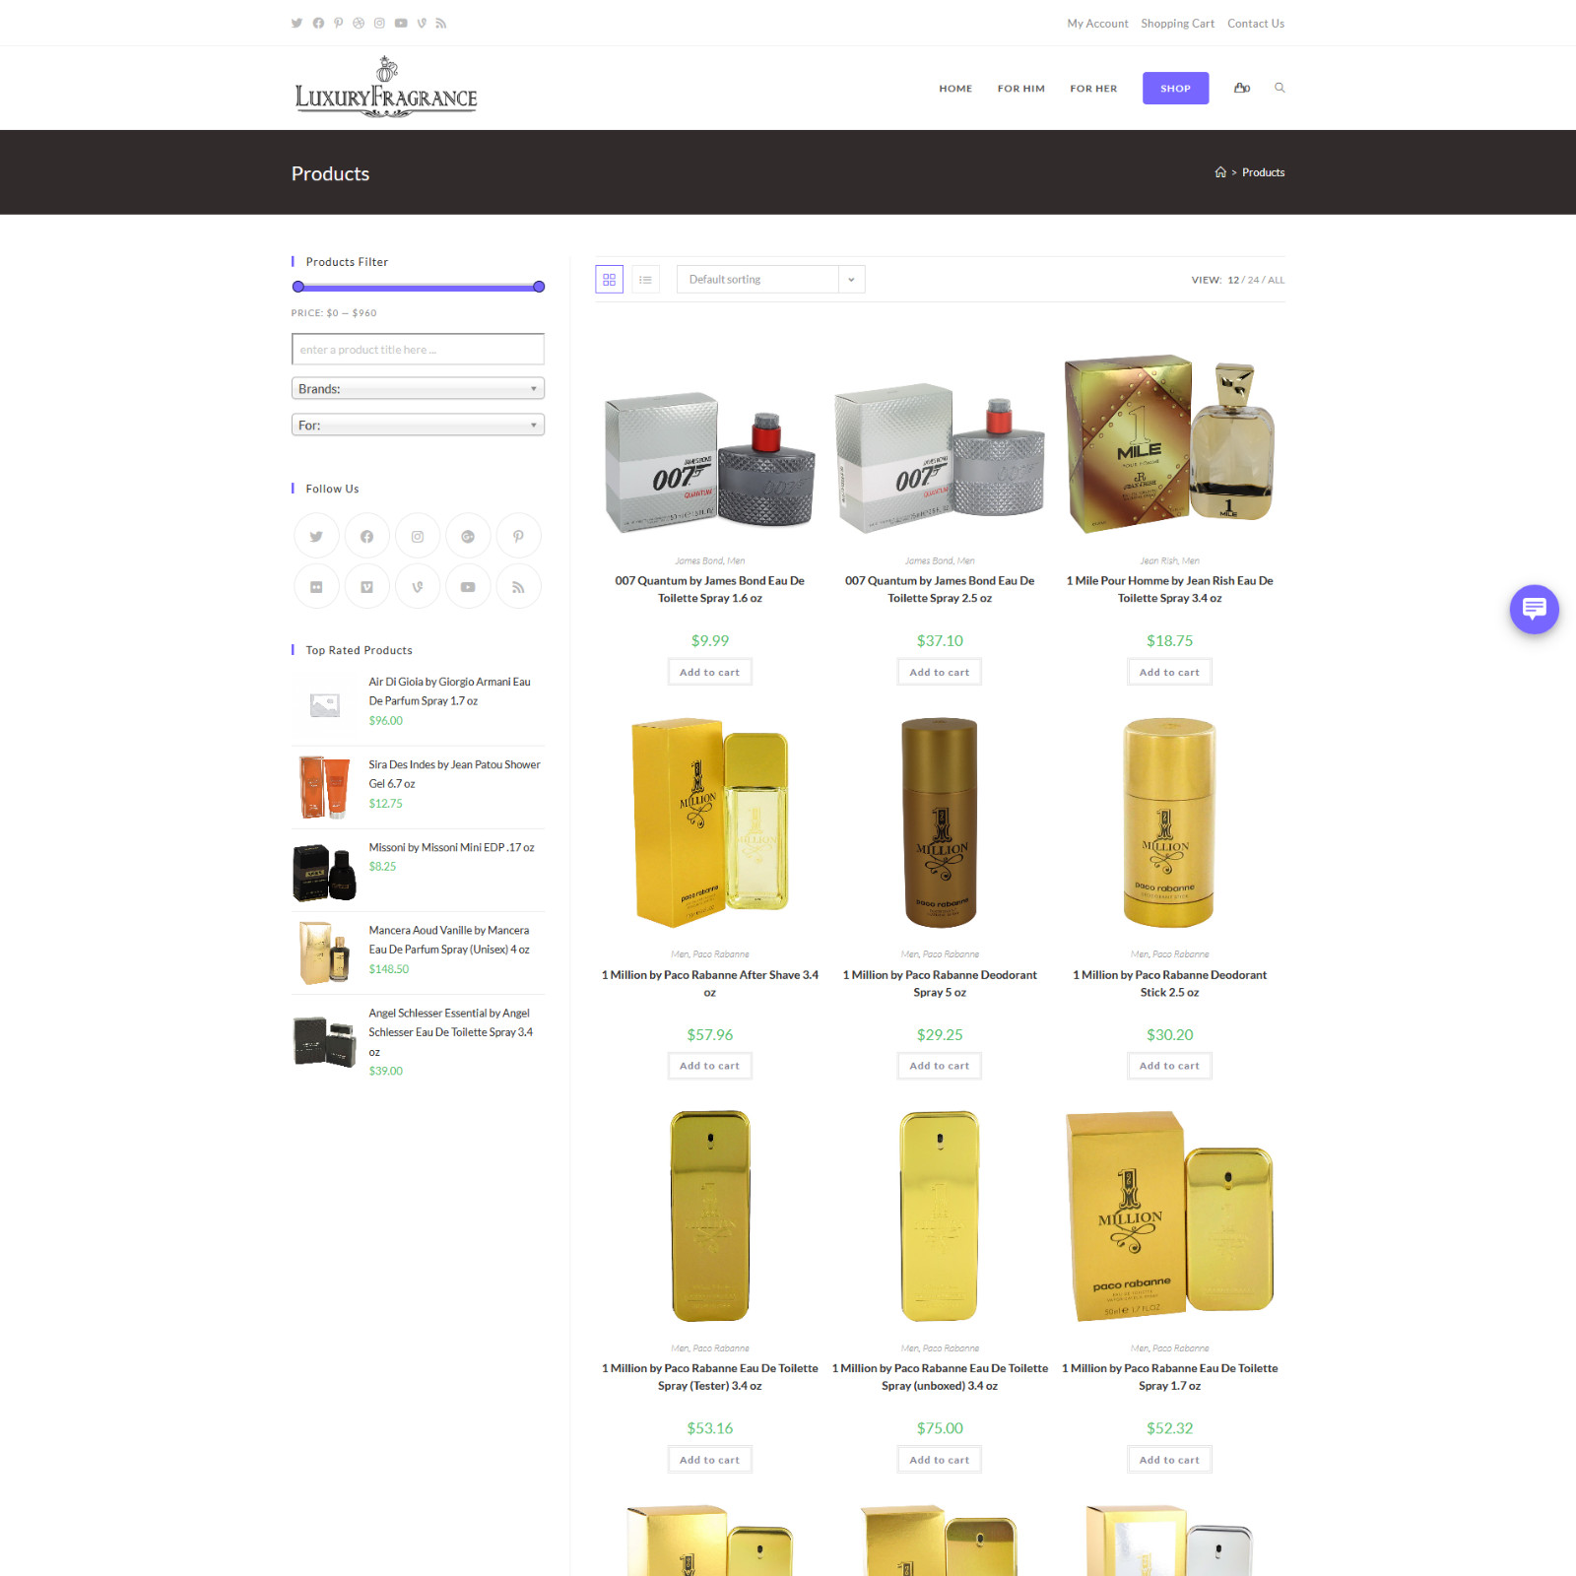
Task: Open RSS feed icon in top bar
Action: coord(441,23)
